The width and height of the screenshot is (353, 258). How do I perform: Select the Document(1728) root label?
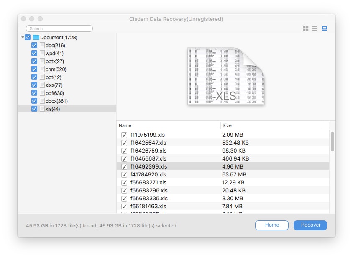coord(59,37)
